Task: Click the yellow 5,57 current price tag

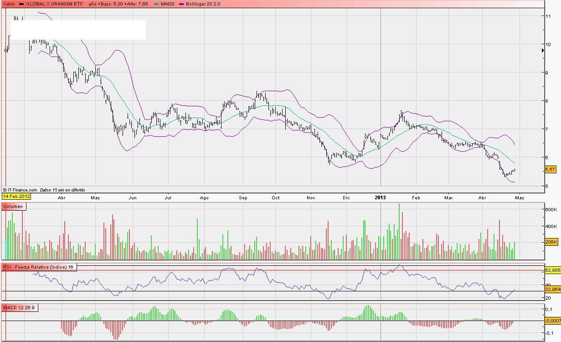Action: click(x=551, y=170)
